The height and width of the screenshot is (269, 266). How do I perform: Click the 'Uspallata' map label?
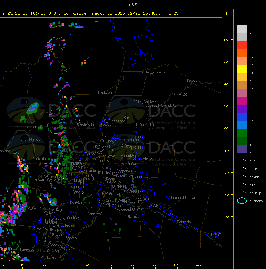pyautogui.click(x=30, y=127)
